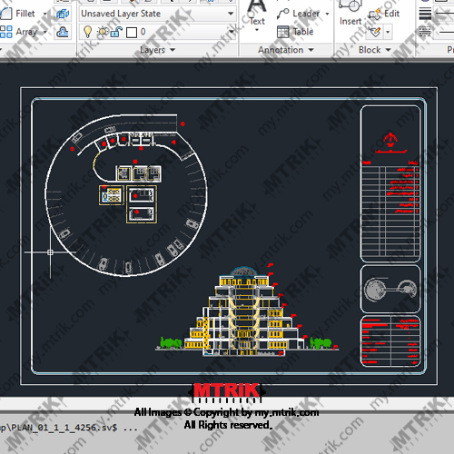Image resolution: width=454 pixels, height=454 pixels.
Task: Select the Fillet tool
Action: [17, 14]
